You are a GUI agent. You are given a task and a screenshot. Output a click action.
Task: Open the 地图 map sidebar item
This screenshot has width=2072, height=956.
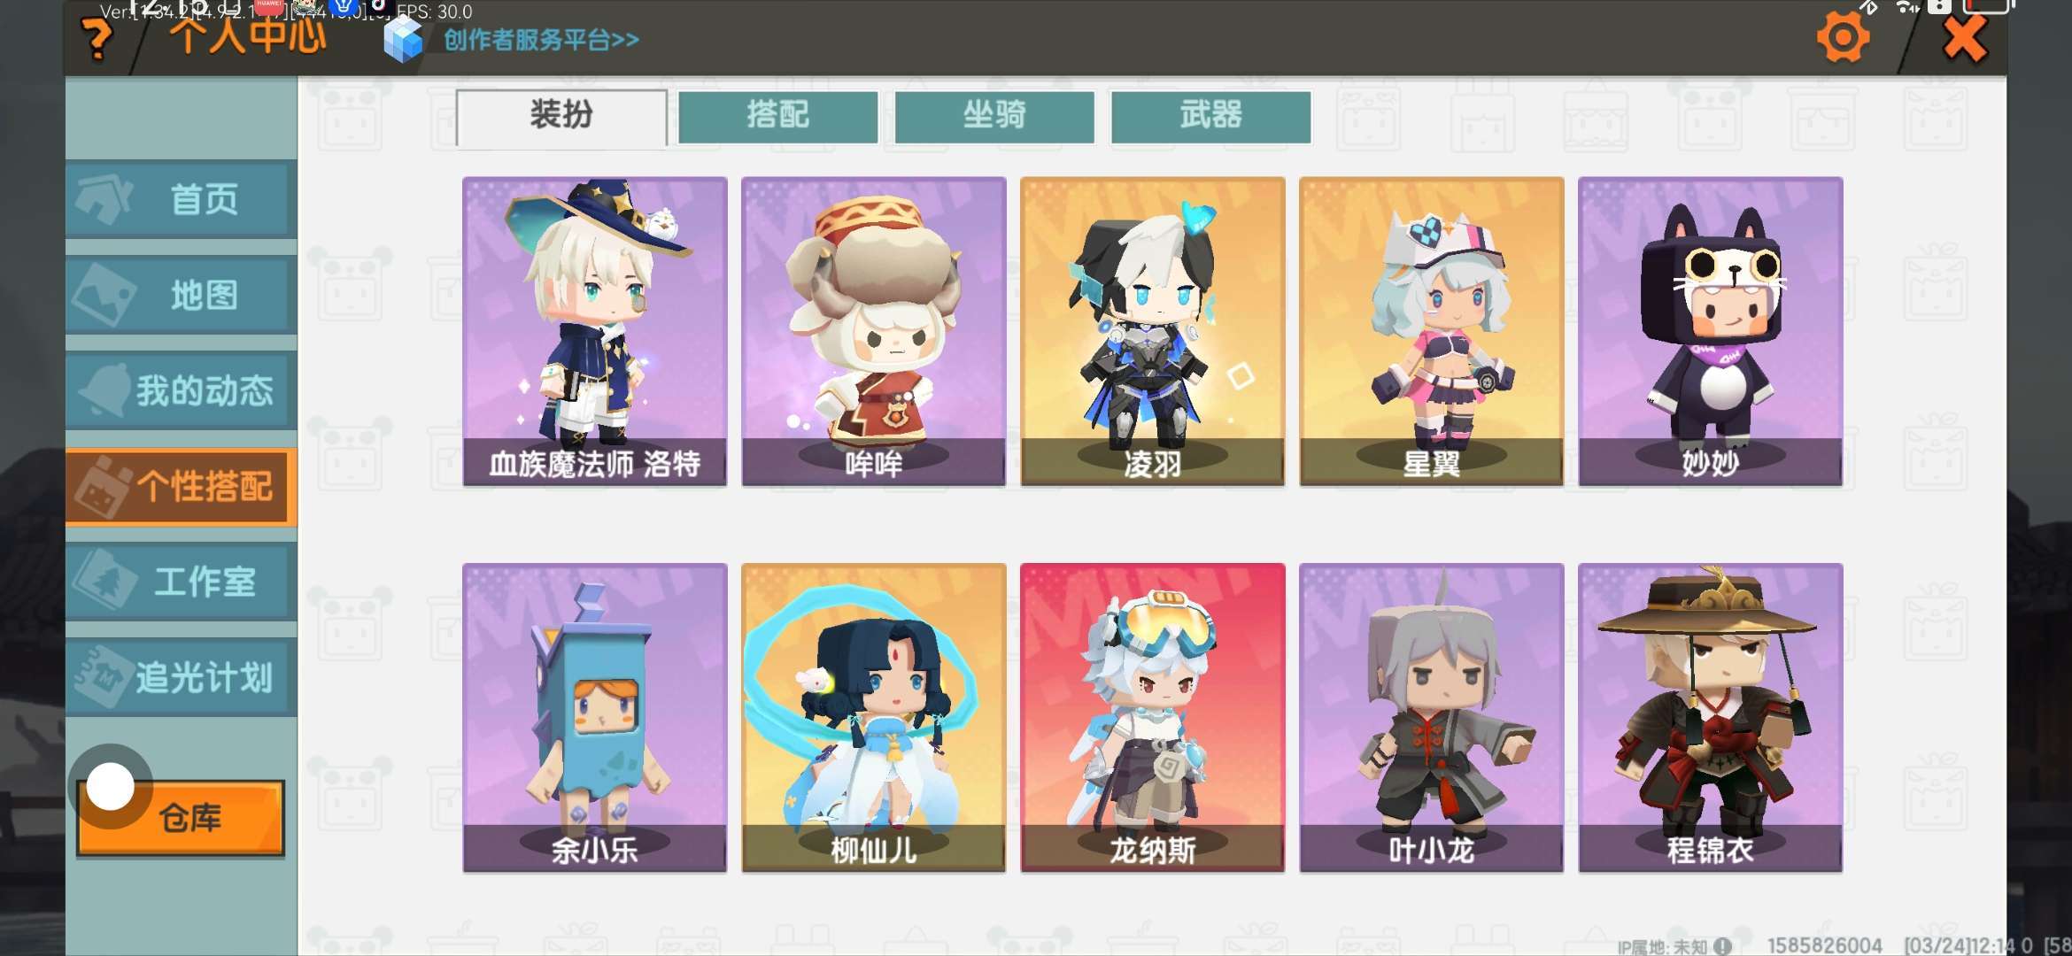point(181,295)
